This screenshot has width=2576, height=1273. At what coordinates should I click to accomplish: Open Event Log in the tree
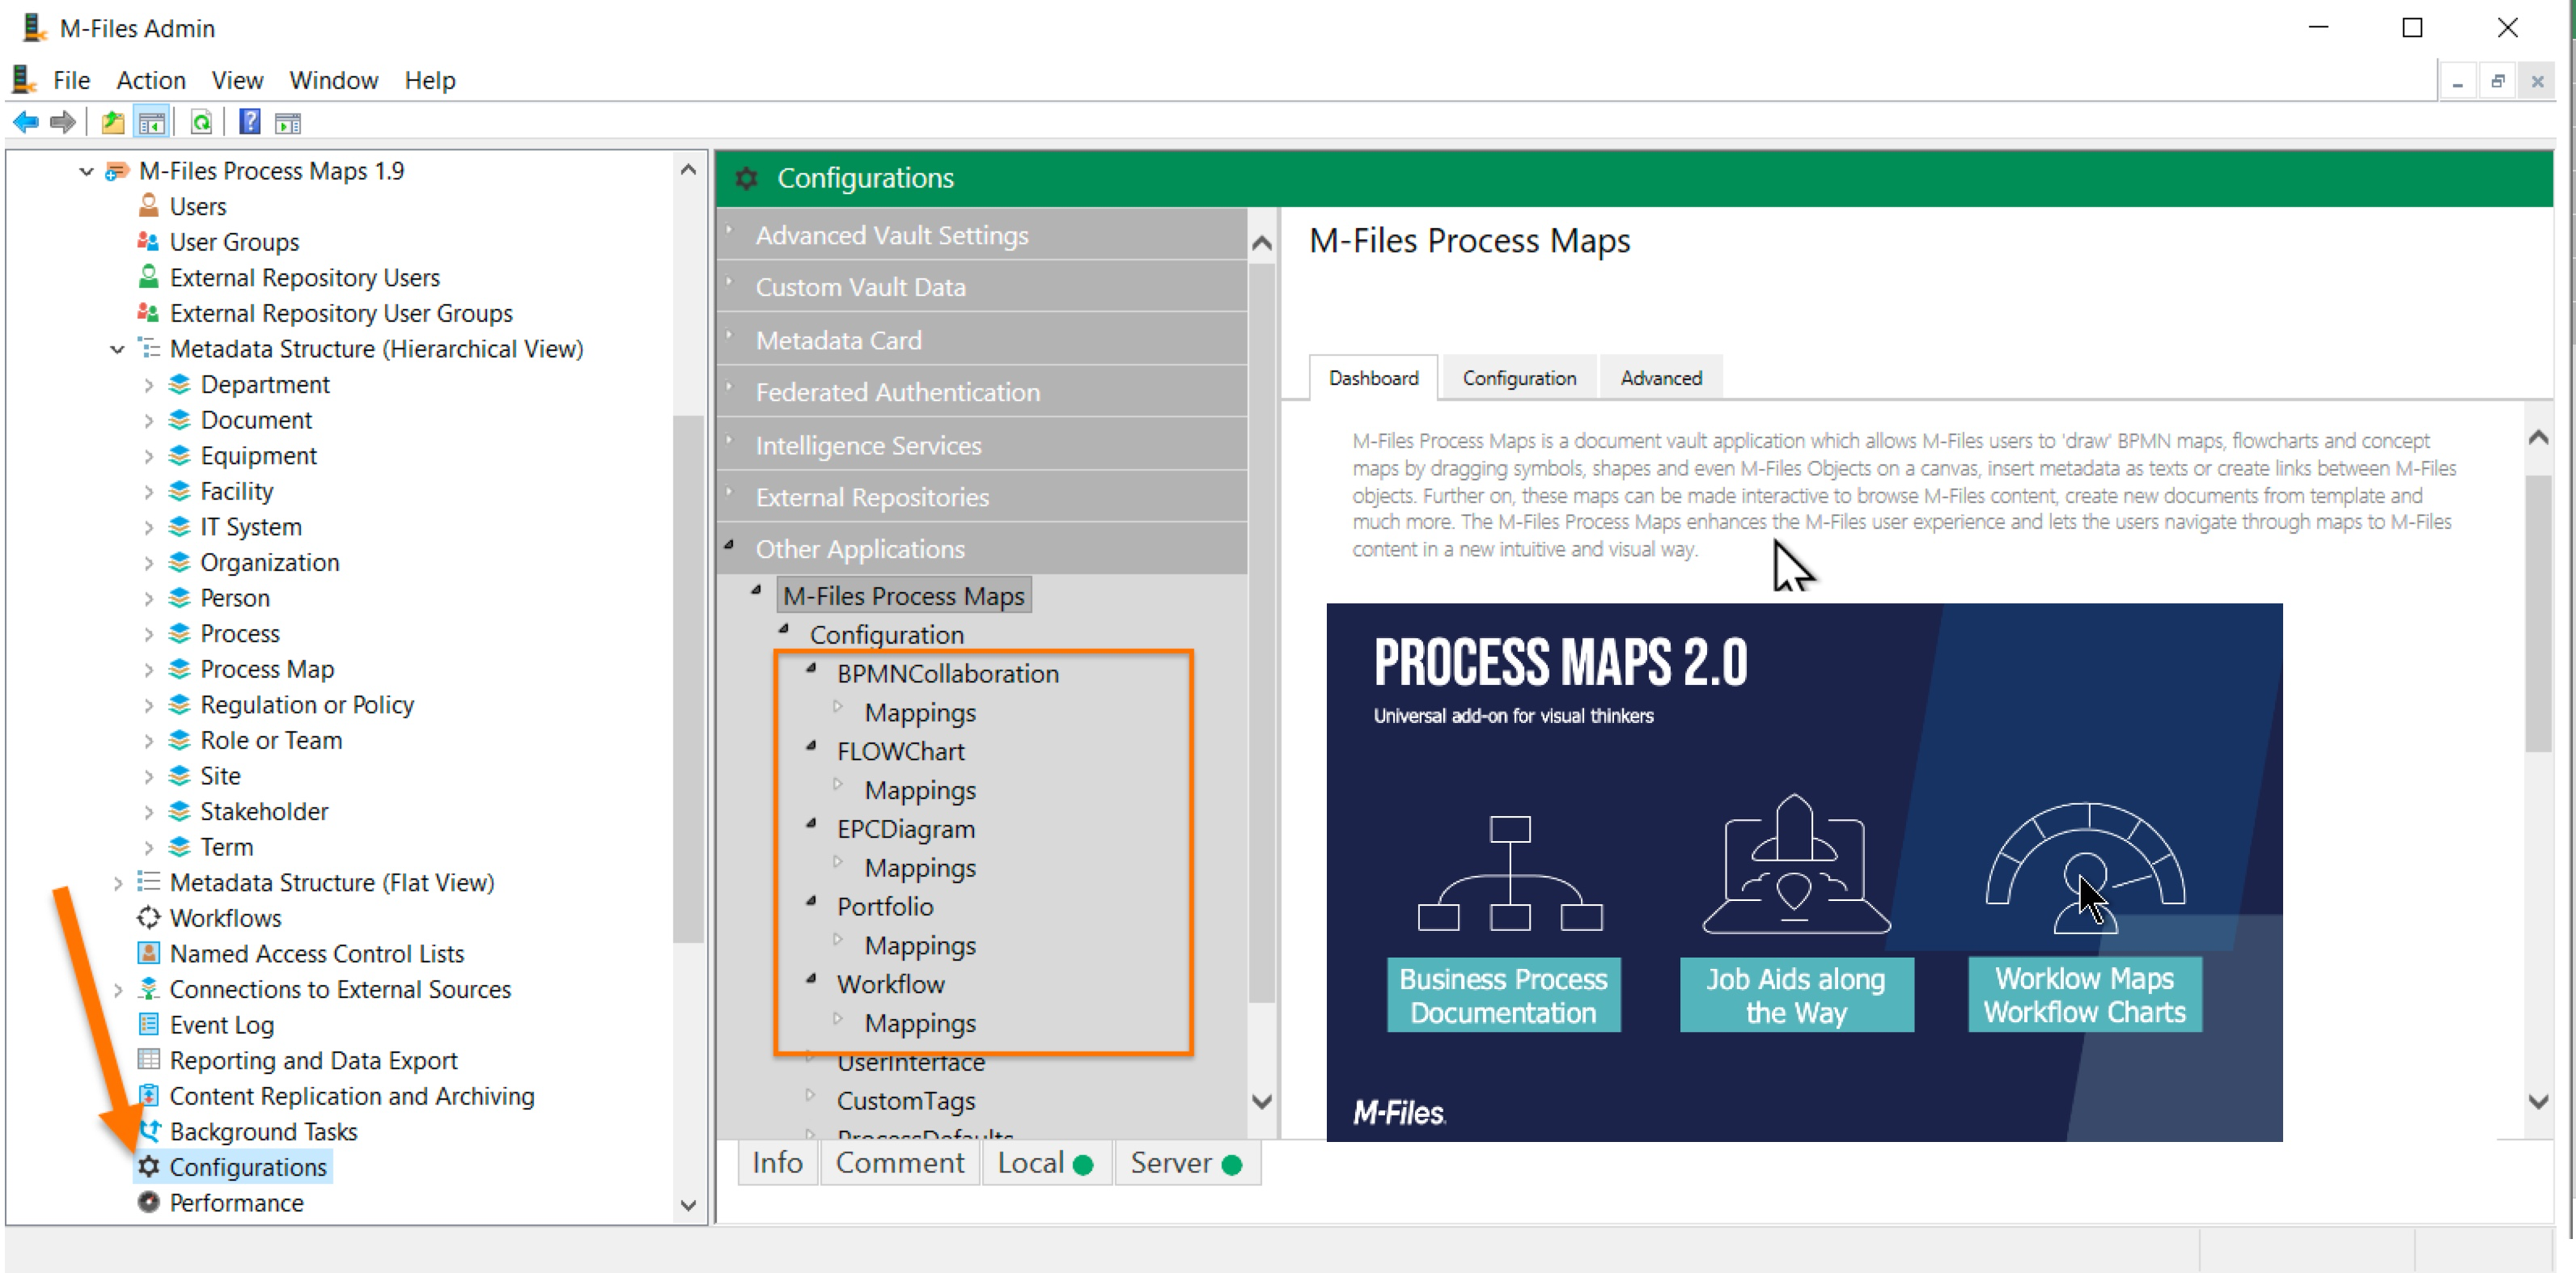click(221, 1025)
